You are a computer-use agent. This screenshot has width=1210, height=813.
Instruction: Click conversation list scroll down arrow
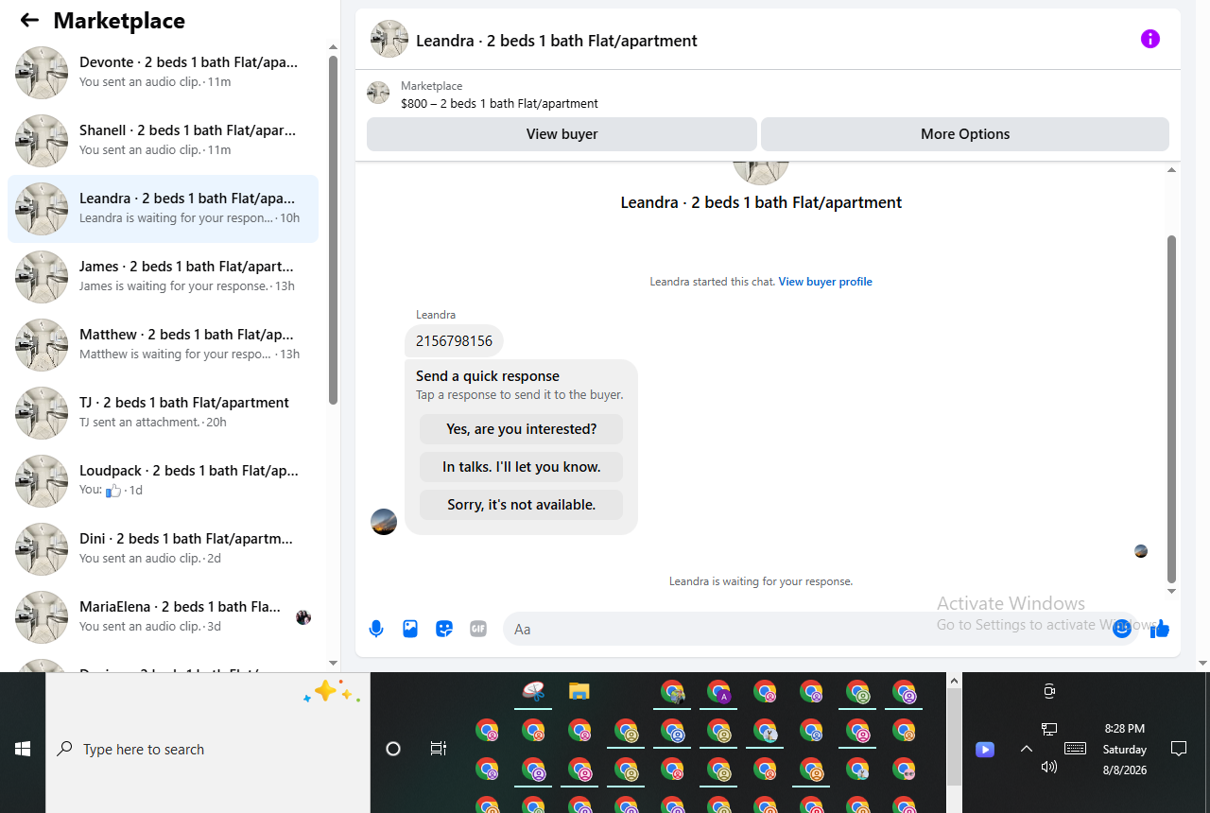pyautogui.click(x=333, y=663)
